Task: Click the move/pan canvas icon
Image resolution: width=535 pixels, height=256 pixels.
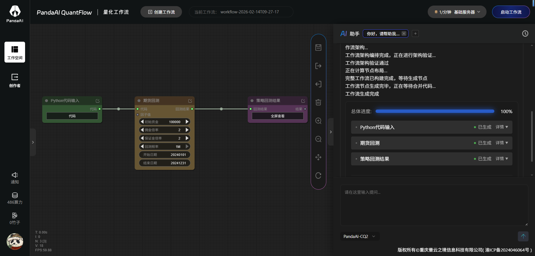Action: pyautogui.click(x=318, y=157)
